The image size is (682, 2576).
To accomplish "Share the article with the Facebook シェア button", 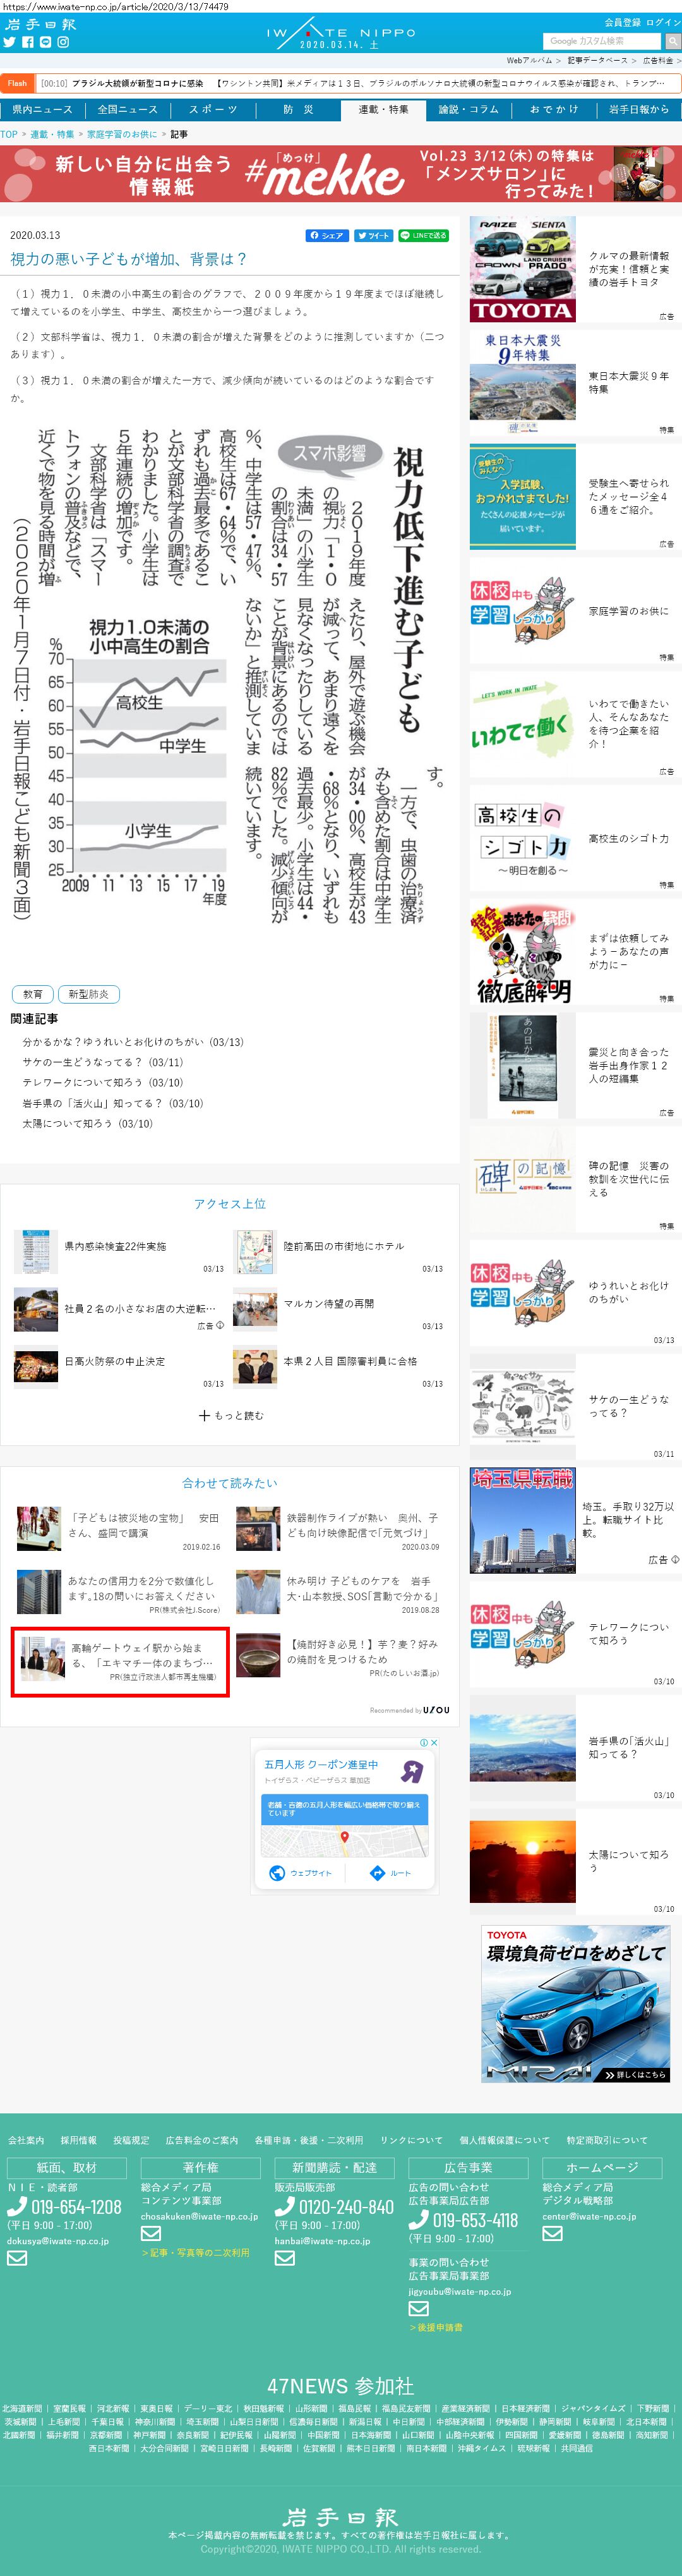I will click(x=326, y=236).
